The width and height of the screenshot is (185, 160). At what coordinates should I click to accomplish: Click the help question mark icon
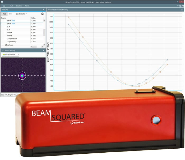pos(183,6)
